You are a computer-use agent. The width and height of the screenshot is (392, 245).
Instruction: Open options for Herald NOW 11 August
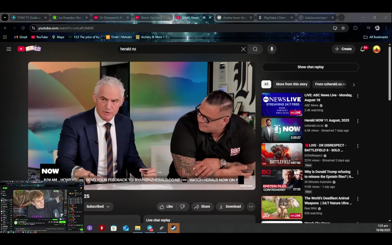point(358,121)
